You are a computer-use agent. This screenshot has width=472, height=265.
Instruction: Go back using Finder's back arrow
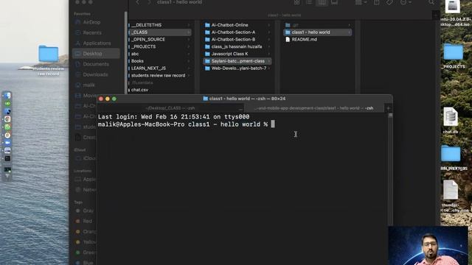pos(137,2)
